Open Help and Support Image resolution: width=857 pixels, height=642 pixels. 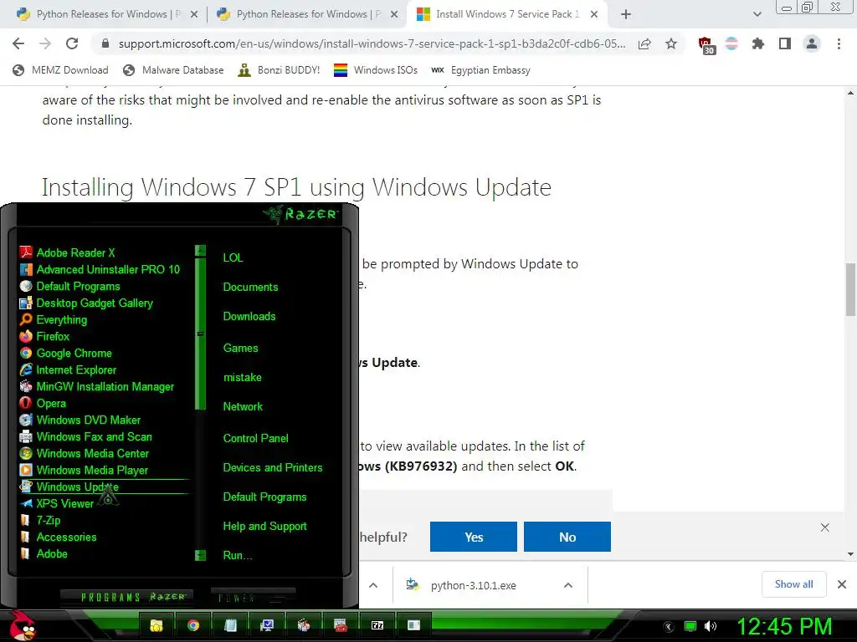tap(264, 527)
